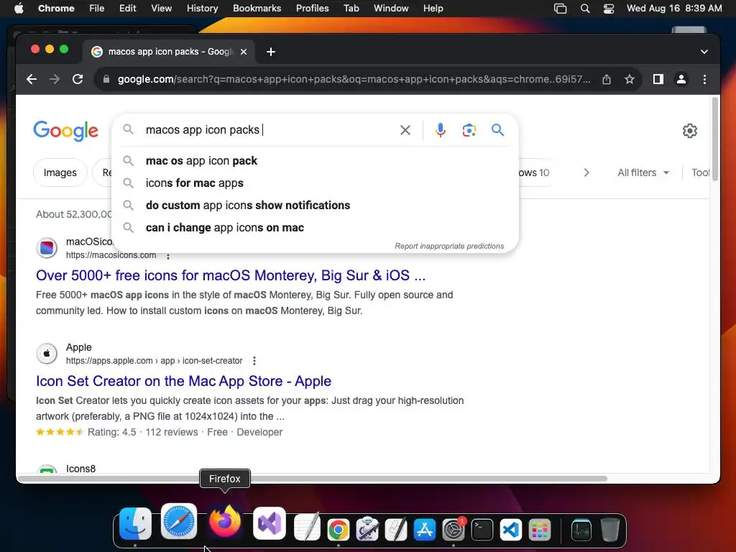This screenshot has width=736, height=552.
Task: Click the horizontal scrollbar at page bottom
Action: [313, 479]
